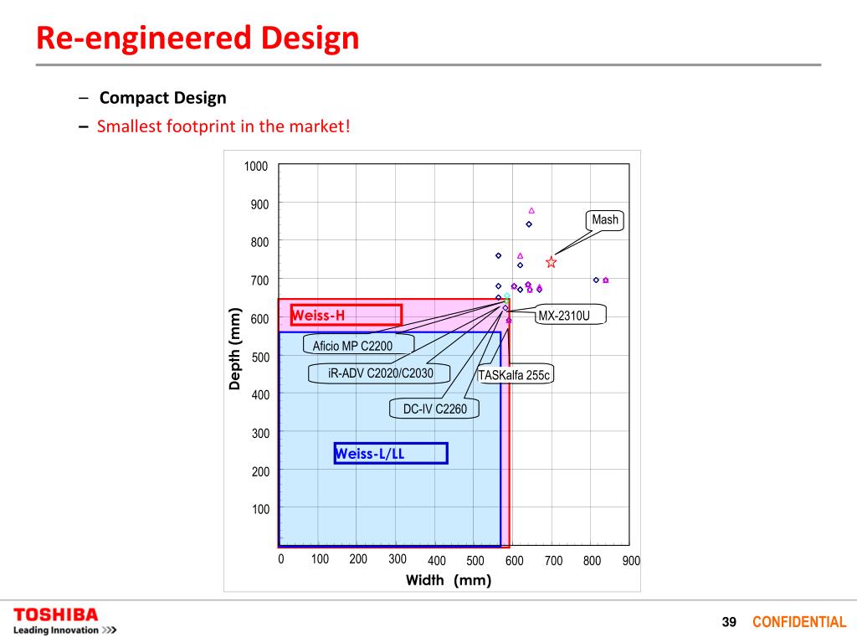Click the red star Mash data point

click(x=551, y=262)
